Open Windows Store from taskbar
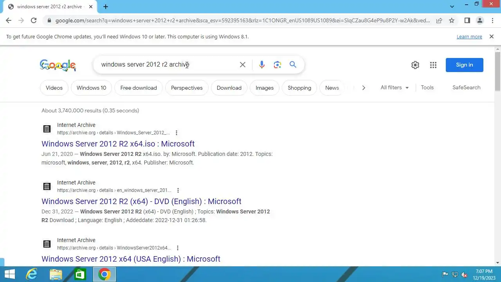 pos(80,274)
